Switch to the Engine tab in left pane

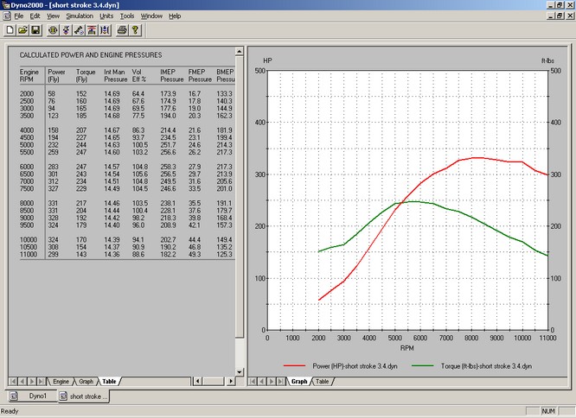(61, 381)
